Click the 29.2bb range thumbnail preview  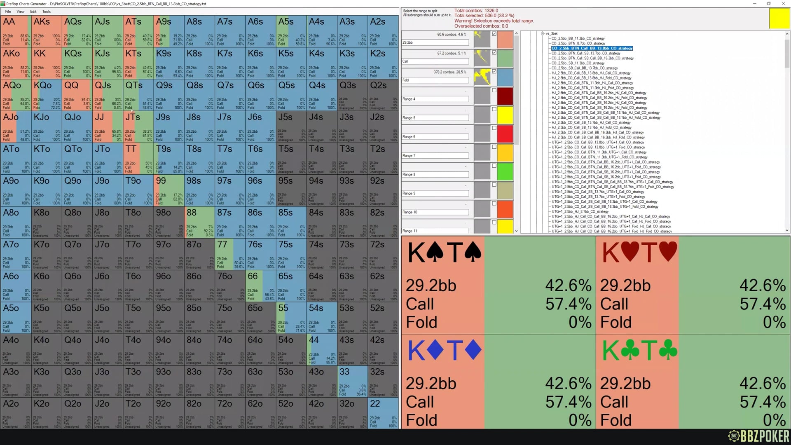point(482,40)
